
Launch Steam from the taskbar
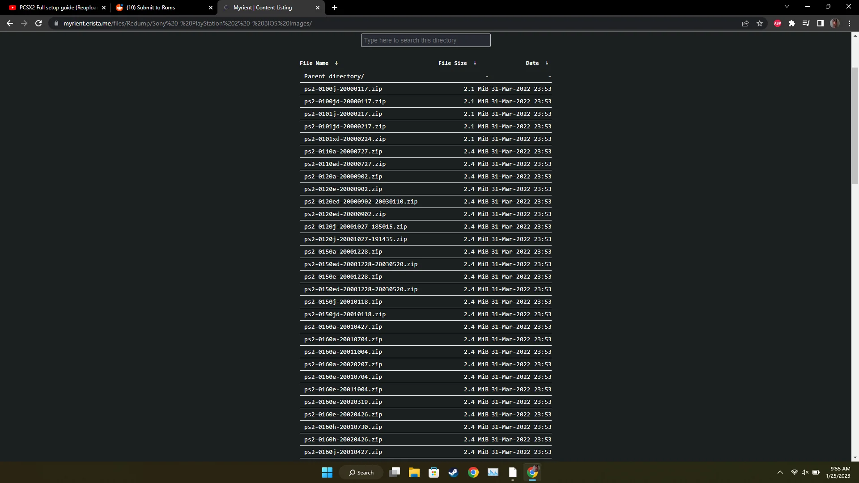(453, 472)
